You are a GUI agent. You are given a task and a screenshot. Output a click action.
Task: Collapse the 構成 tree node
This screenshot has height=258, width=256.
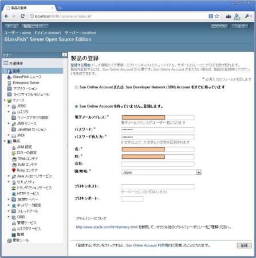coord(5,141)
